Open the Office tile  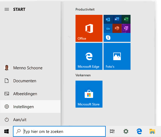[89, 28]
